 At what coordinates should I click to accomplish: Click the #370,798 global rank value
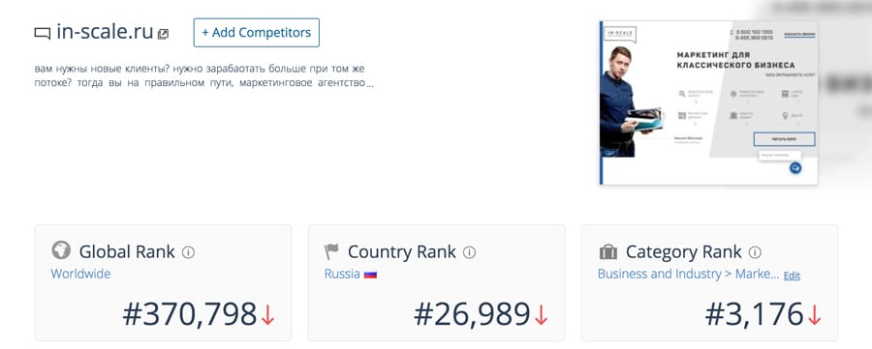[190, 314]
